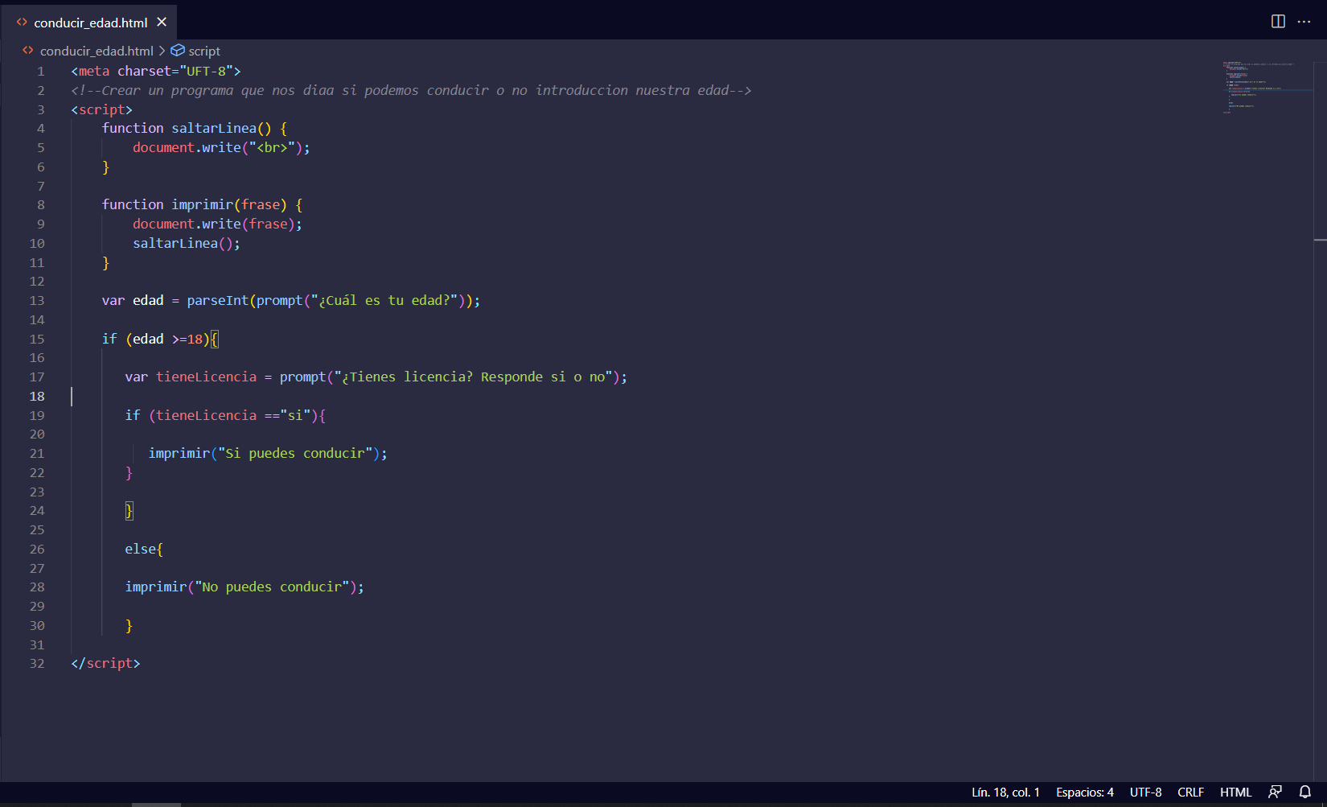The height and width of the screenshot is (807, 1327).
Task: Click if (tieneLicencia =="si") line
Action: click(x=225, y=415)
